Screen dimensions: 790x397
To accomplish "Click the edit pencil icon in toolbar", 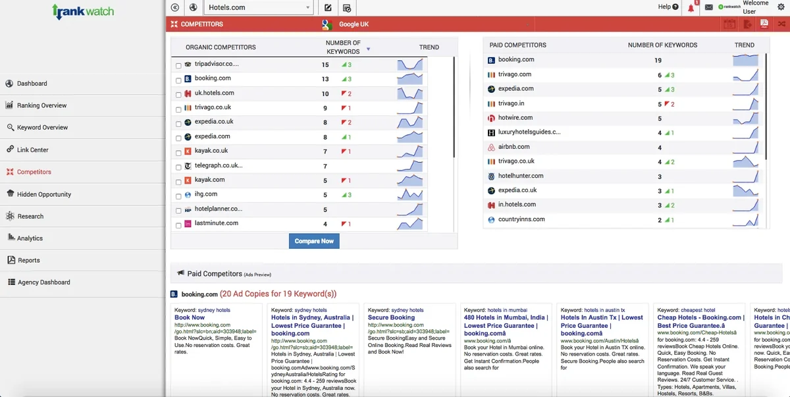I will tap(328, 7).
